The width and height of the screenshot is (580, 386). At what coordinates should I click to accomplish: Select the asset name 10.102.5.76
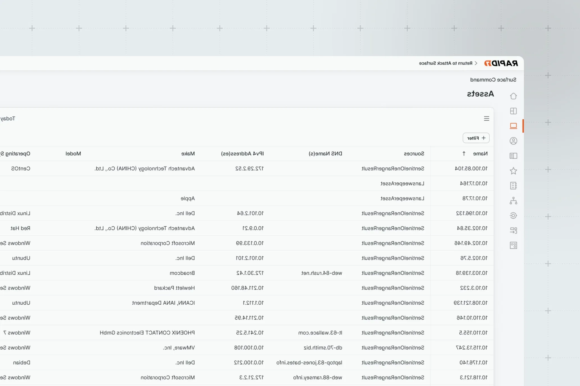click(x=474, y=258)
